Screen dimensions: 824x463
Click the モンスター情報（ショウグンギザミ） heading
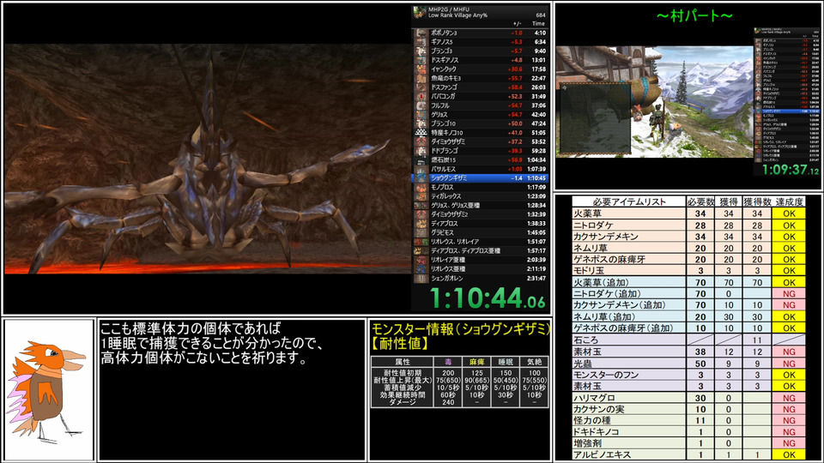461,329
